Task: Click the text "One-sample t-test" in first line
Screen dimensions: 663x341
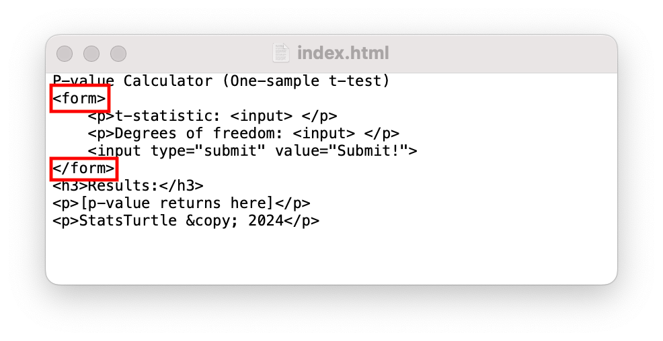Action: coord(305,81)
